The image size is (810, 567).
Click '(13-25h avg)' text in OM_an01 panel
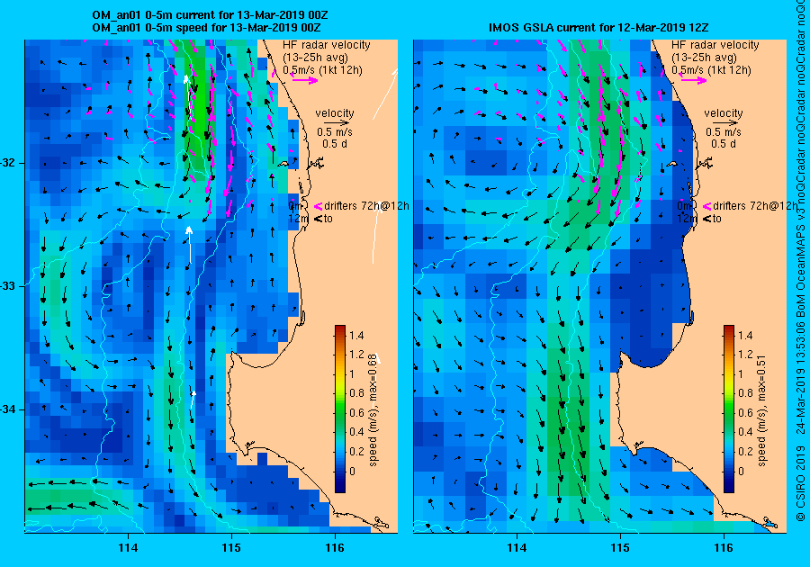[315, 58]
